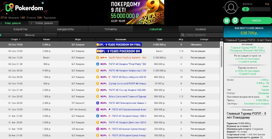Open the Турниры tab
The height and width of the screenshot is (139, 272).
pyautogui.click(x=110, y=29)
